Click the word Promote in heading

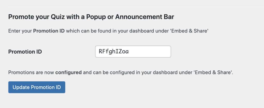click(19, 17)
